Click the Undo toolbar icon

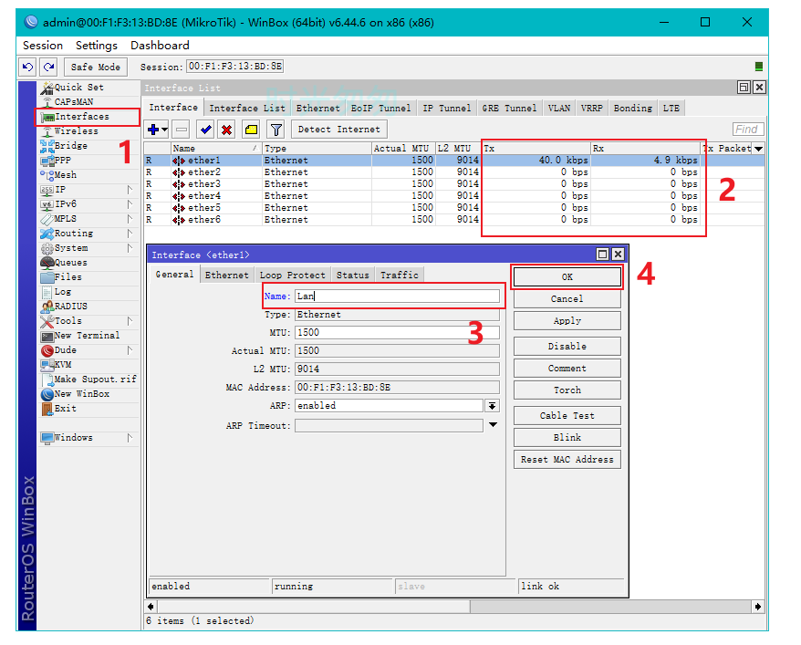(27, 67)
